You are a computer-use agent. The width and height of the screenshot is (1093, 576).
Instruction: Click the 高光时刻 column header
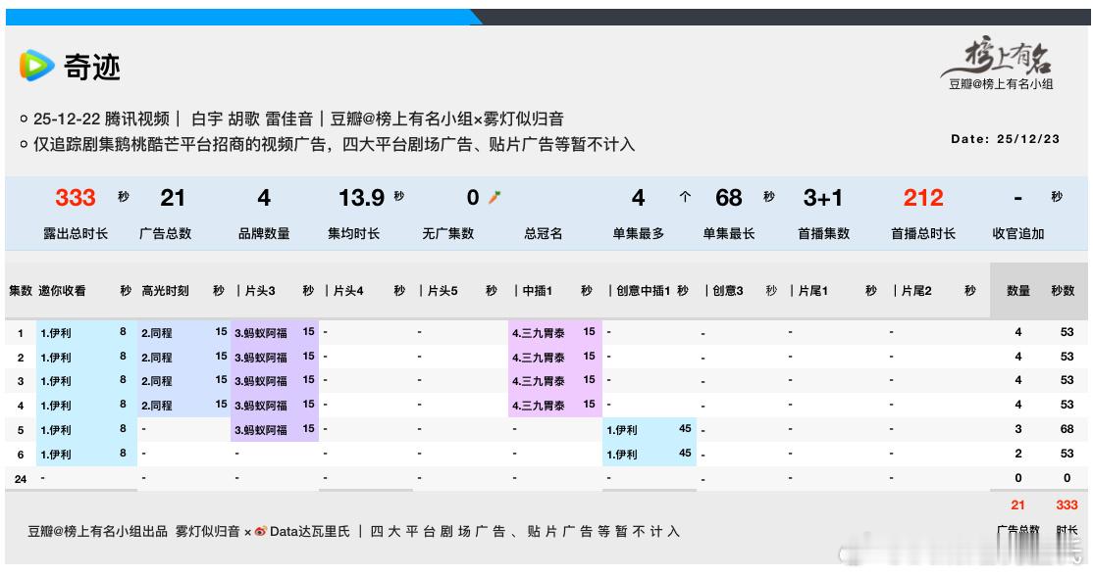coord(165,291)
